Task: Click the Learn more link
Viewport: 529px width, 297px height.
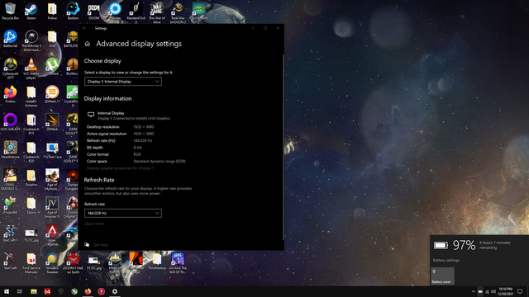Action: click(94, 224)
